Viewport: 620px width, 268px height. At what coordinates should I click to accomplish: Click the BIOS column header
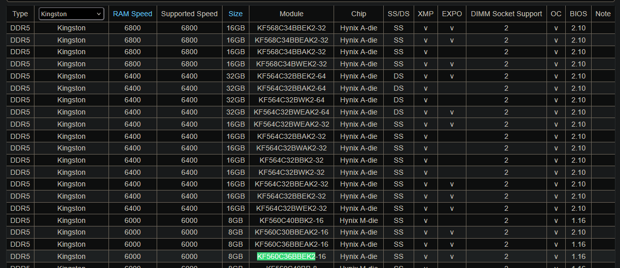coord(578,14)
